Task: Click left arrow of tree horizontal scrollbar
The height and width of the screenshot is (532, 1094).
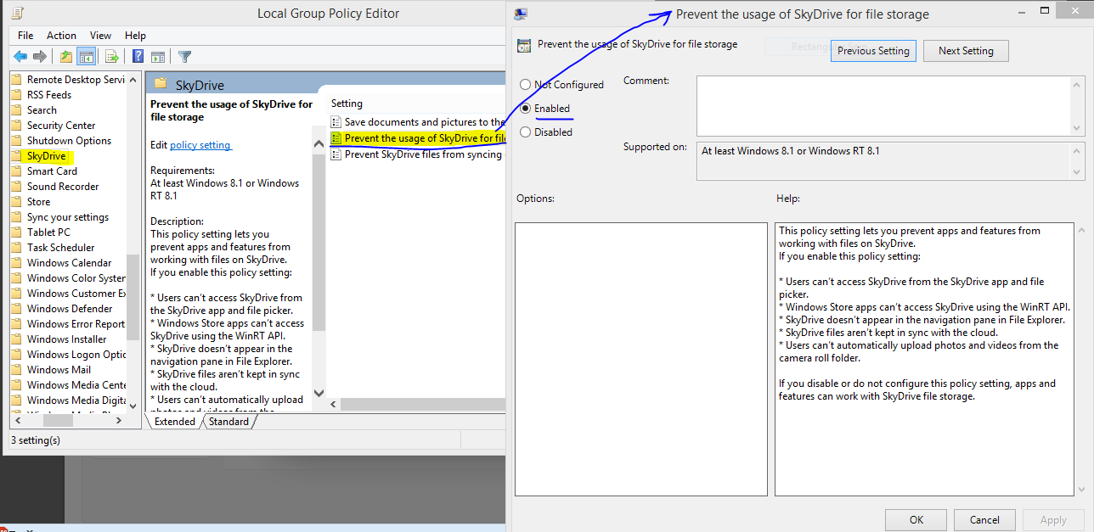Action: click(16, 420)
